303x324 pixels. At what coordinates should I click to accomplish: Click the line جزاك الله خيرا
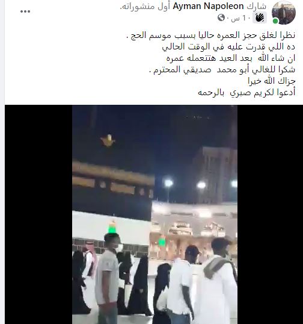[x=272, y=81]
